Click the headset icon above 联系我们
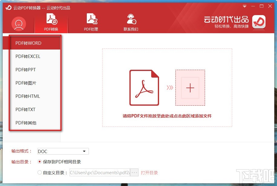Viewport: 277px width, 186px height. click(x=131, y=18)
